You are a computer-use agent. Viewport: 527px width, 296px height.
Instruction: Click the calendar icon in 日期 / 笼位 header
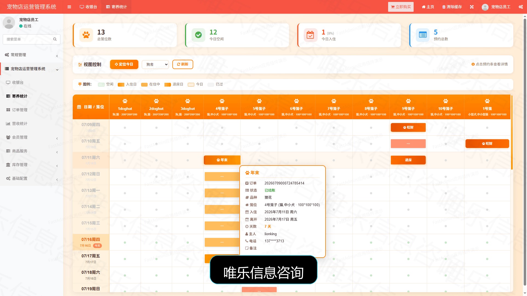79,107
